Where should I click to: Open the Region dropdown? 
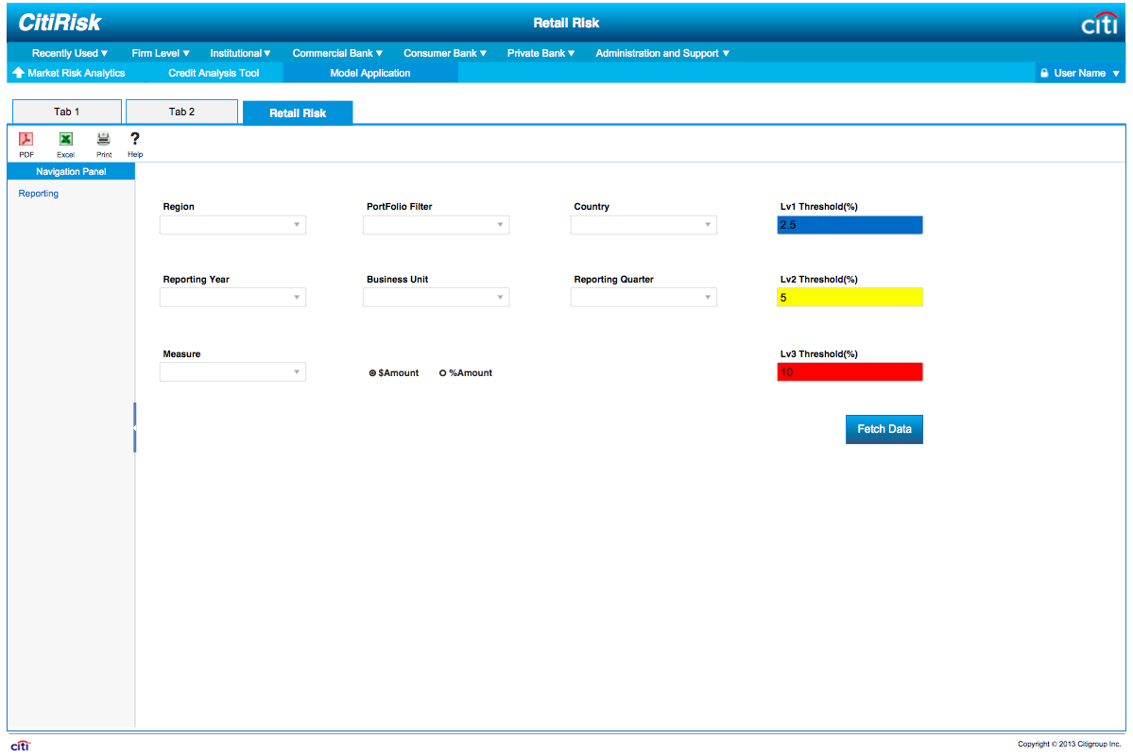point(232,225)
